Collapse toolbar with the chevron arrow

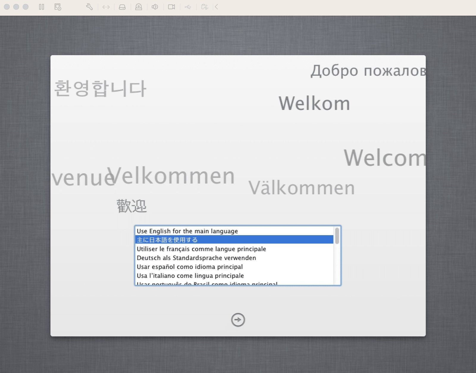[217, 7]
